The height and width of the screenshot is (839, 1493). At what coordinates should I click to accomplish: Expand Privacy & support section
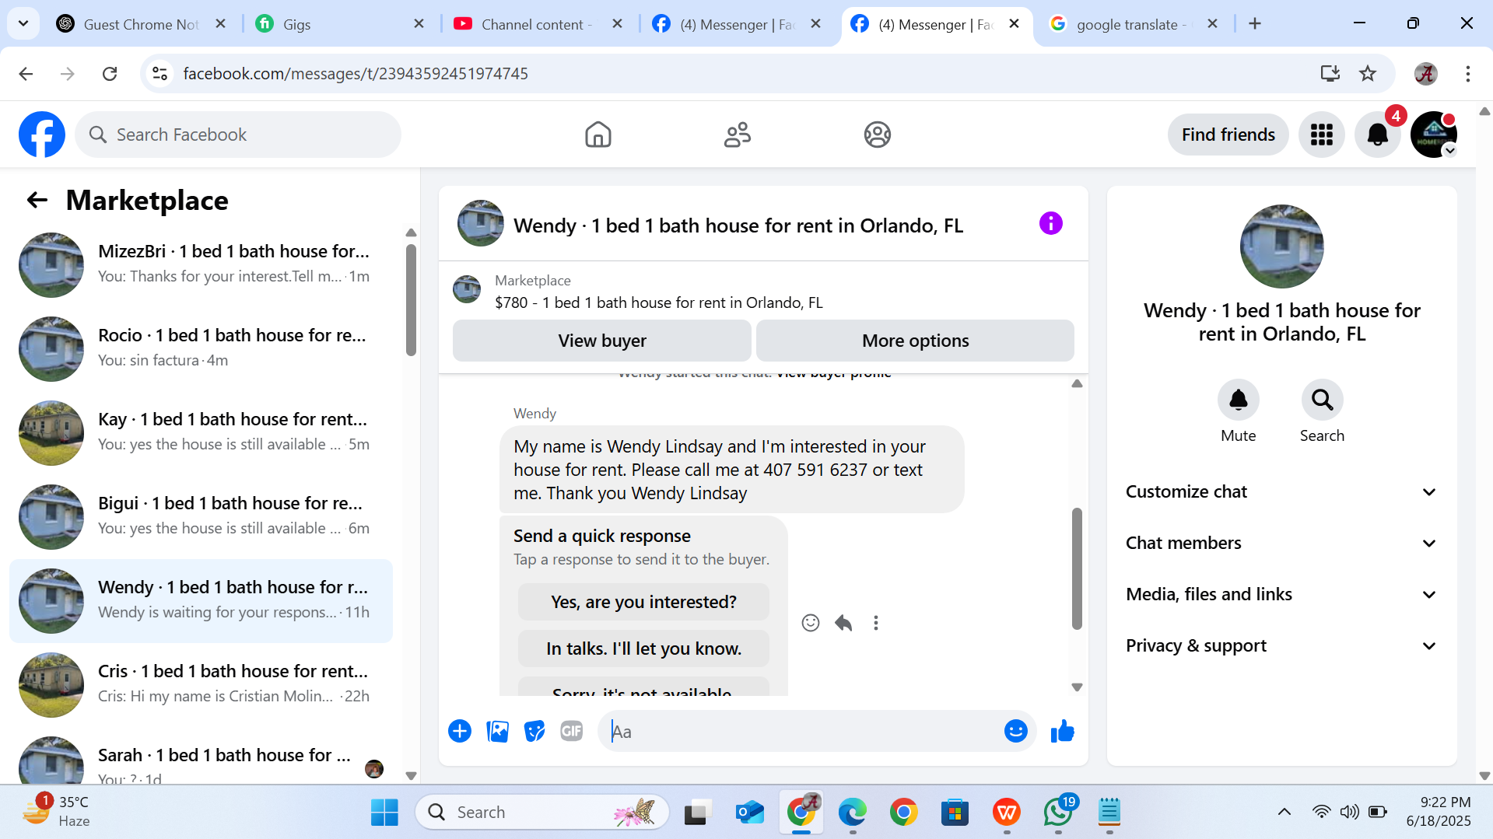pos(1281,645)
